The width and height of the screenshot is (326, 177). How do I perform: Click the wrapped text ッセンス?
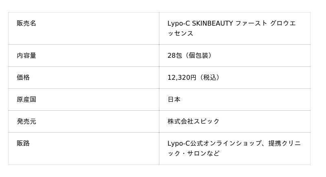click(181, 33)
